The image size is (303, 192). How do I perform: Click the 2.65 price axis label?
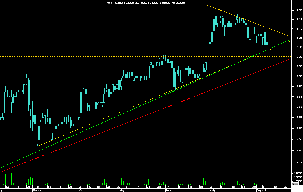tap(299, 117)
